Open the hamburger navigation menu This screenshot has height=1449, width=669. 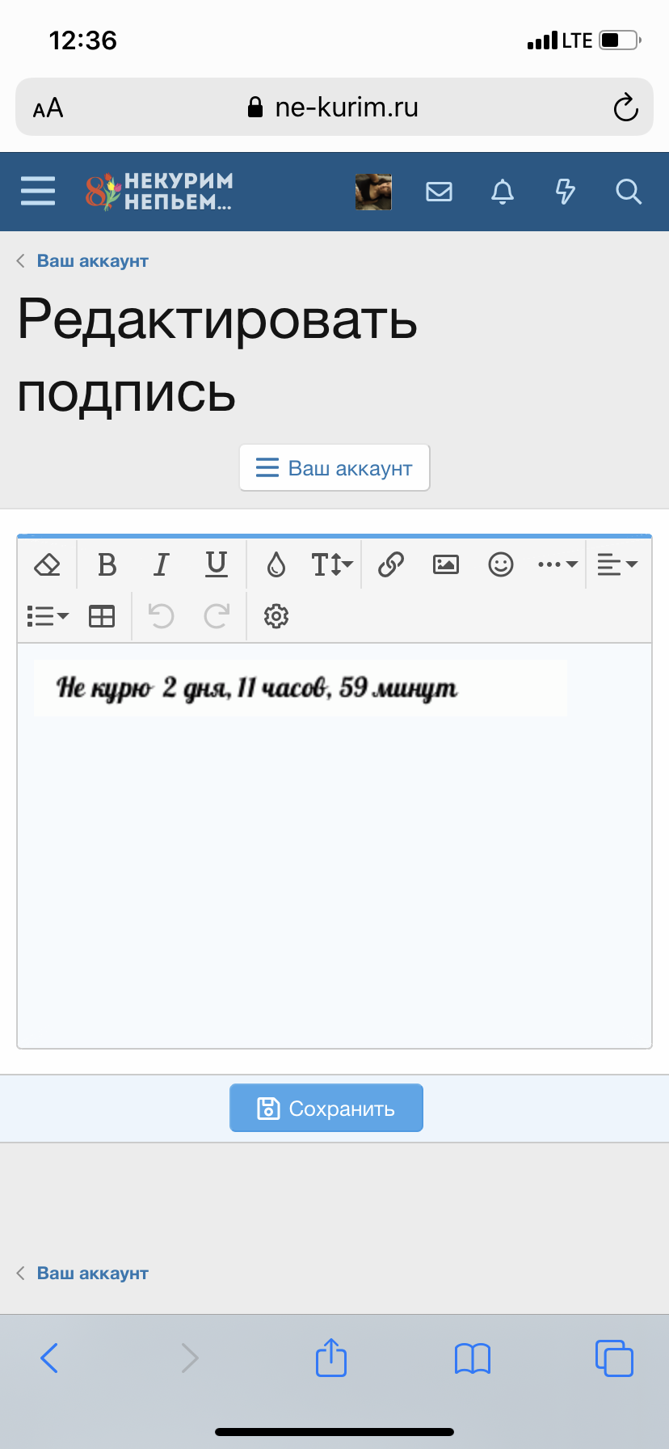click(x=38, y=192)
